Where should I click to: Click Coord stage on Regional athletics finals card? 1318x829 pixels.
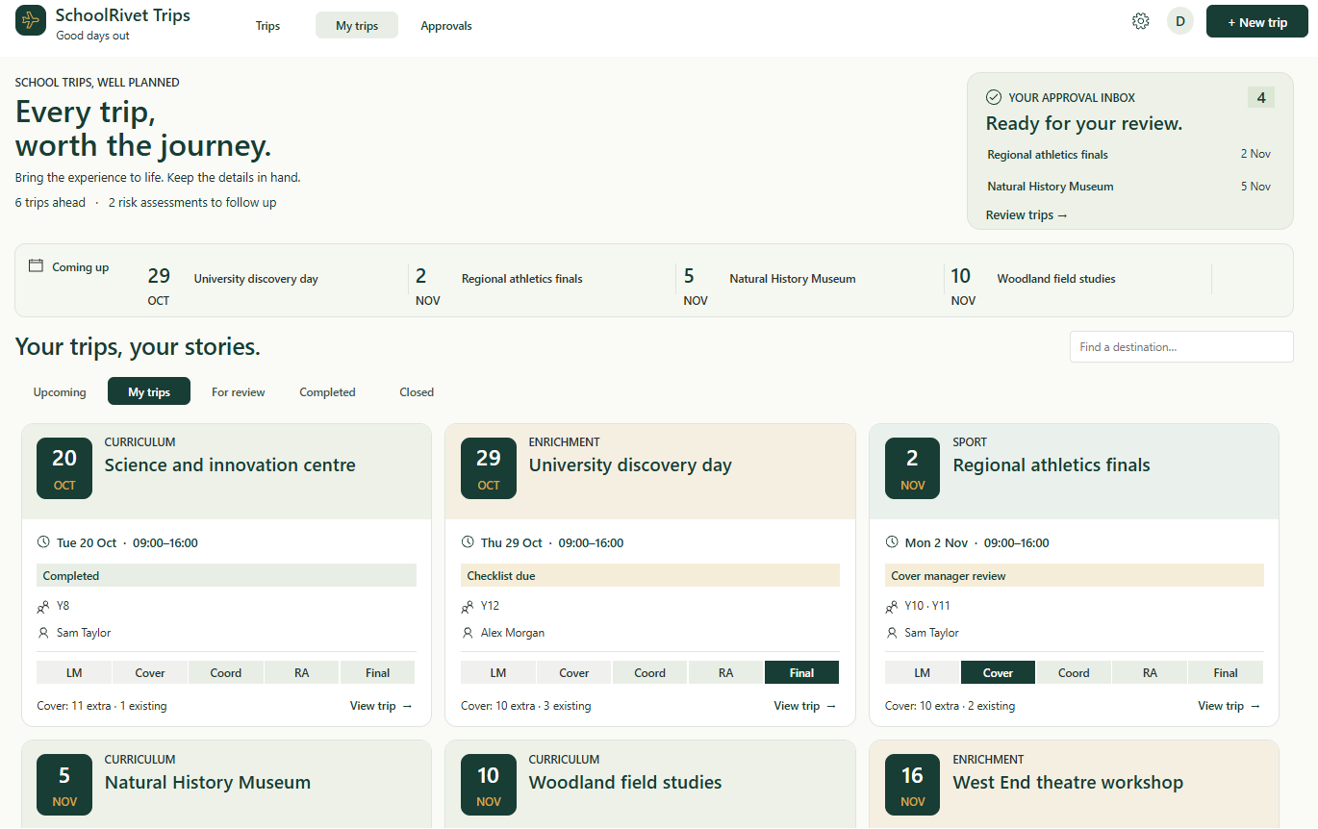coord(1074,672)
